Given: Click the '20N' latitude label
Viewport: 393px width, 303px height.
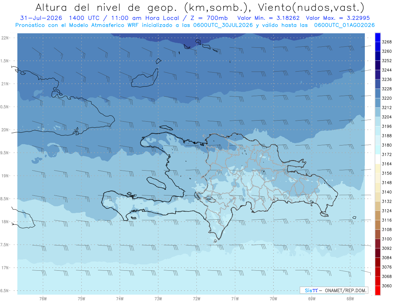Looking at the screenshot, I should click(x=5, y=130).
